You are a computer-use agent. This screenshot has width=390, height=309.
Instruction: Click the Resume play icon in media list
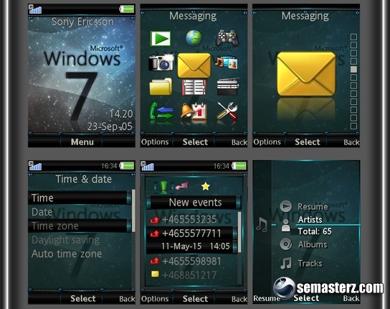point(286,206)
